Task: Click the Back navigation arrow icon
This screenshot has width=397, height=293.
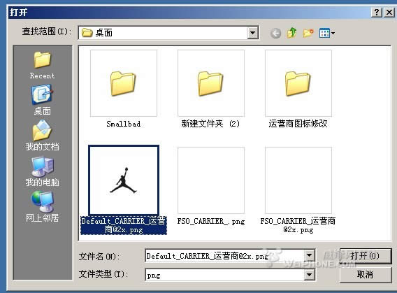Action: [275, 33]
